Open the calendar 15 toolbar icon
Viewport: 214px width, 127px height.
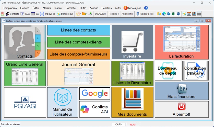(189, 14)
